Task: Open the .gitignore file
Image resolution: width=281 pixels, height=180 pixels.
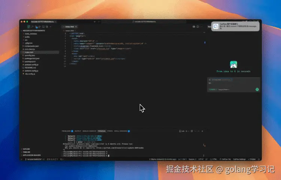Action: tap(29, 43)
